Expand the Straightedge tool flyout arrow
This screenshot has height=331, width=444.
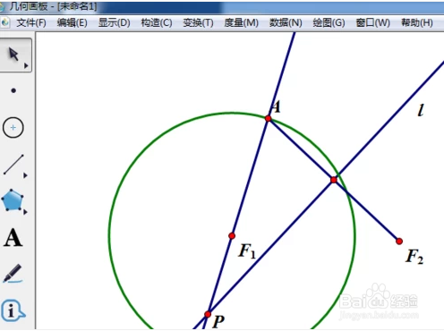pyautogui.click(x=25, y=175)
